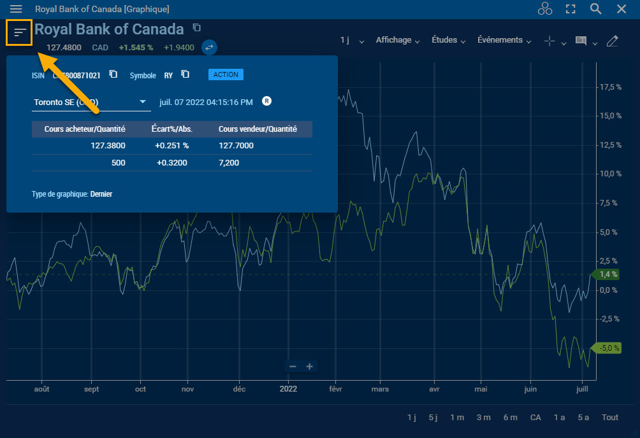640x438 pixels.
Task: Select the pencil drawing tool
Action: (x=612, y=41)
